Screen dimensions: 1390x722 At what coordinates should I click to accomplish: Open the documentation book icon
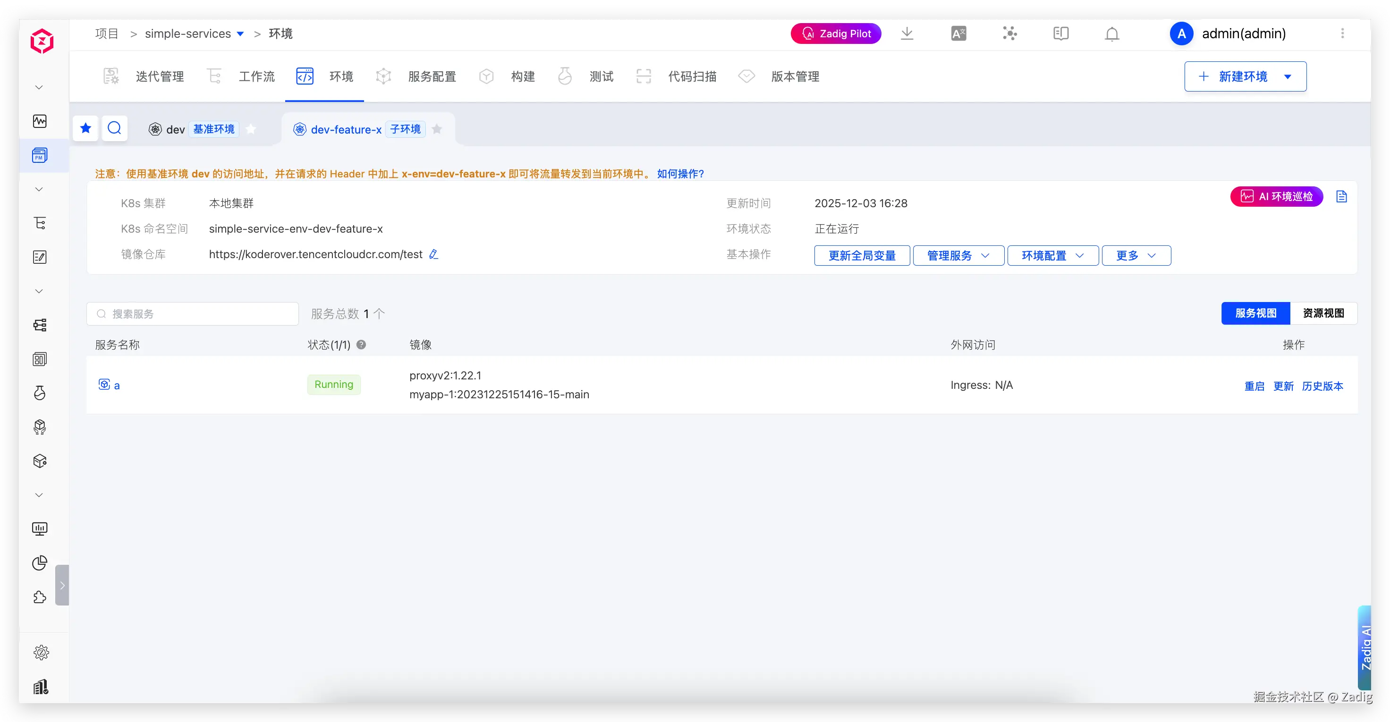pos(1060,34)
